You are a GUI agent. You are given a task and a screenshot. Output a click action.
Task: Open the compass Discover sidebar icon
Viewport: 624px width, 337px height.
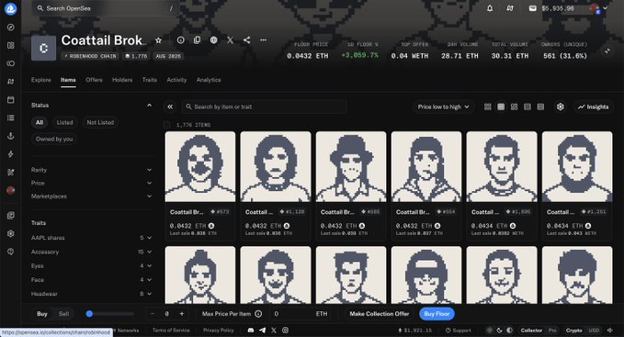click(11, 27)
